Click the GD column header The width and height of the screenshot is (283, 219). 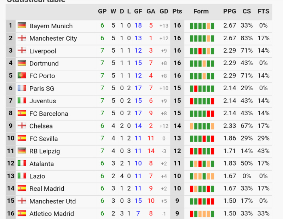164,11
